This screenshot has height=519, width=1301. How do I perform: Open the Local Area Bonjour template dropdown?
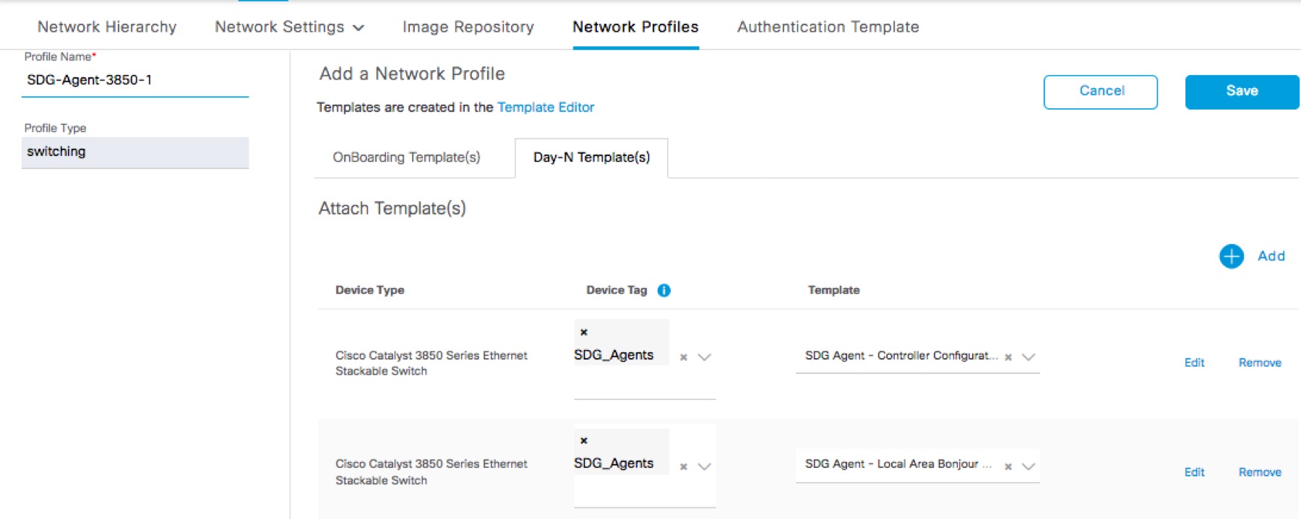pyautogui.click(x=1027, y=467)
